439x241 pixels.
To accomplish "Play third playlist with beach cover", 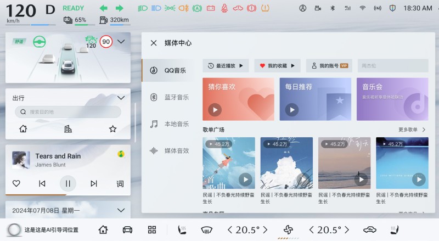I will 361,180.
